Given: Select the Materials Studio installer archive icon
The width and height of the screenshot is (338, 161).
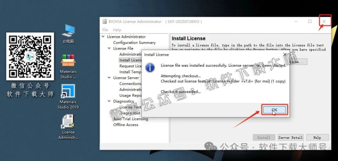Looking at the screenshot, I should click(x=68, y=60).
